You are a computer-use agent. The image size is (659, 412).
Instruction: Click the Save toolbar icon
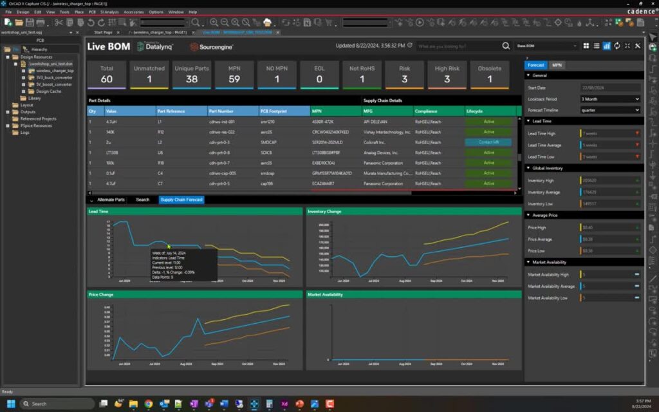click(x=30, y=23)
